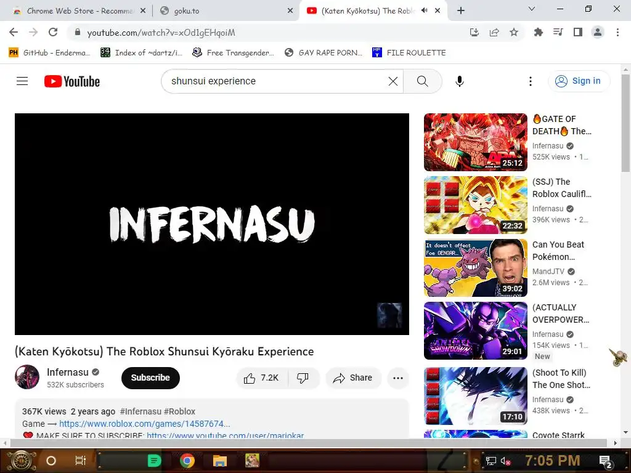
Task: Open the green app on the taskbar
Action: 154,461
